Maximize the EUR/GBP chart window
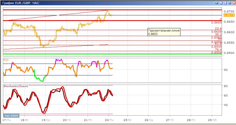236x125 pixels. (x=230, y=3)
